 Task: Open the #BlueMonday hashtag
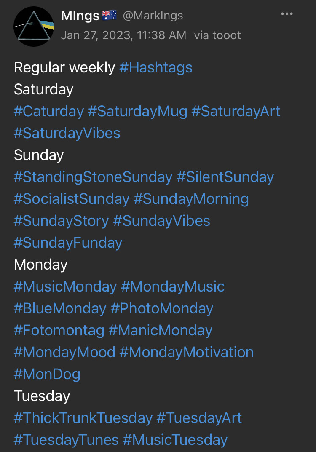click(x=60, y=308)
